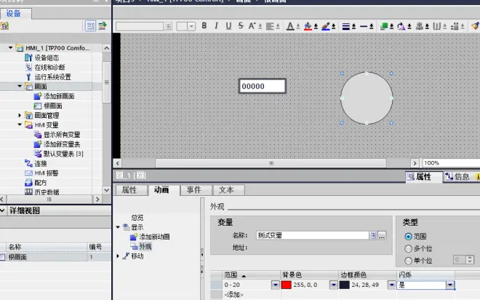Open the 闪烁 dropdown showing 是
Image resolution: width=480 pixels, height=300 pixels.
(x=450, y=285)
